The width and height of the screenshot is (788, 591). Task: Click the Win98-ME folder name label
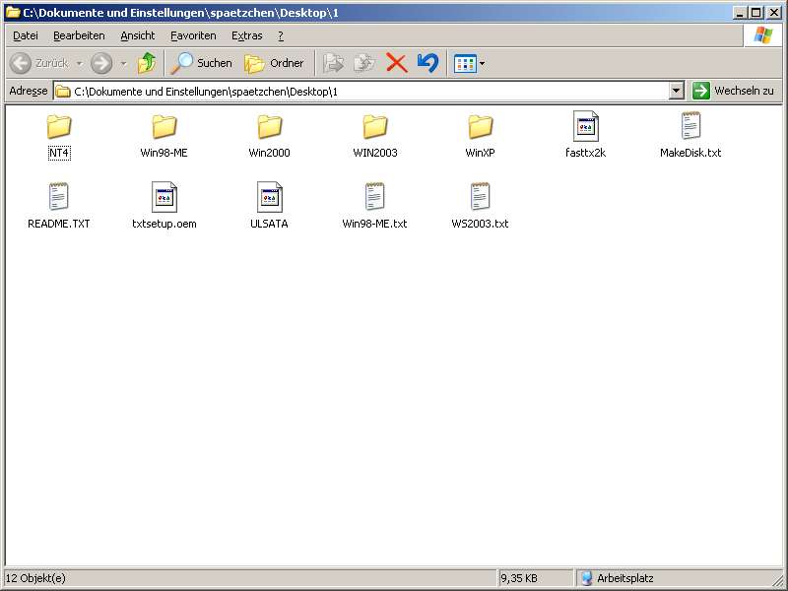[164, 153]
